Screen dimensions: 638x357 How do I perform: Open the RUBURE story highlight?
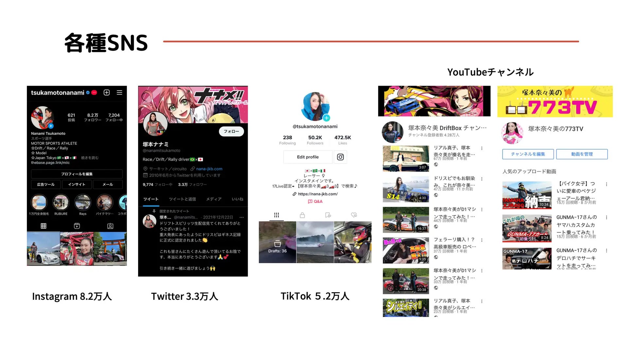[61, 203]
